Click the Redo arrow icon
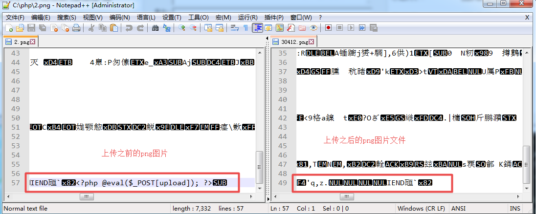The image size is (536, 214). 140,28
